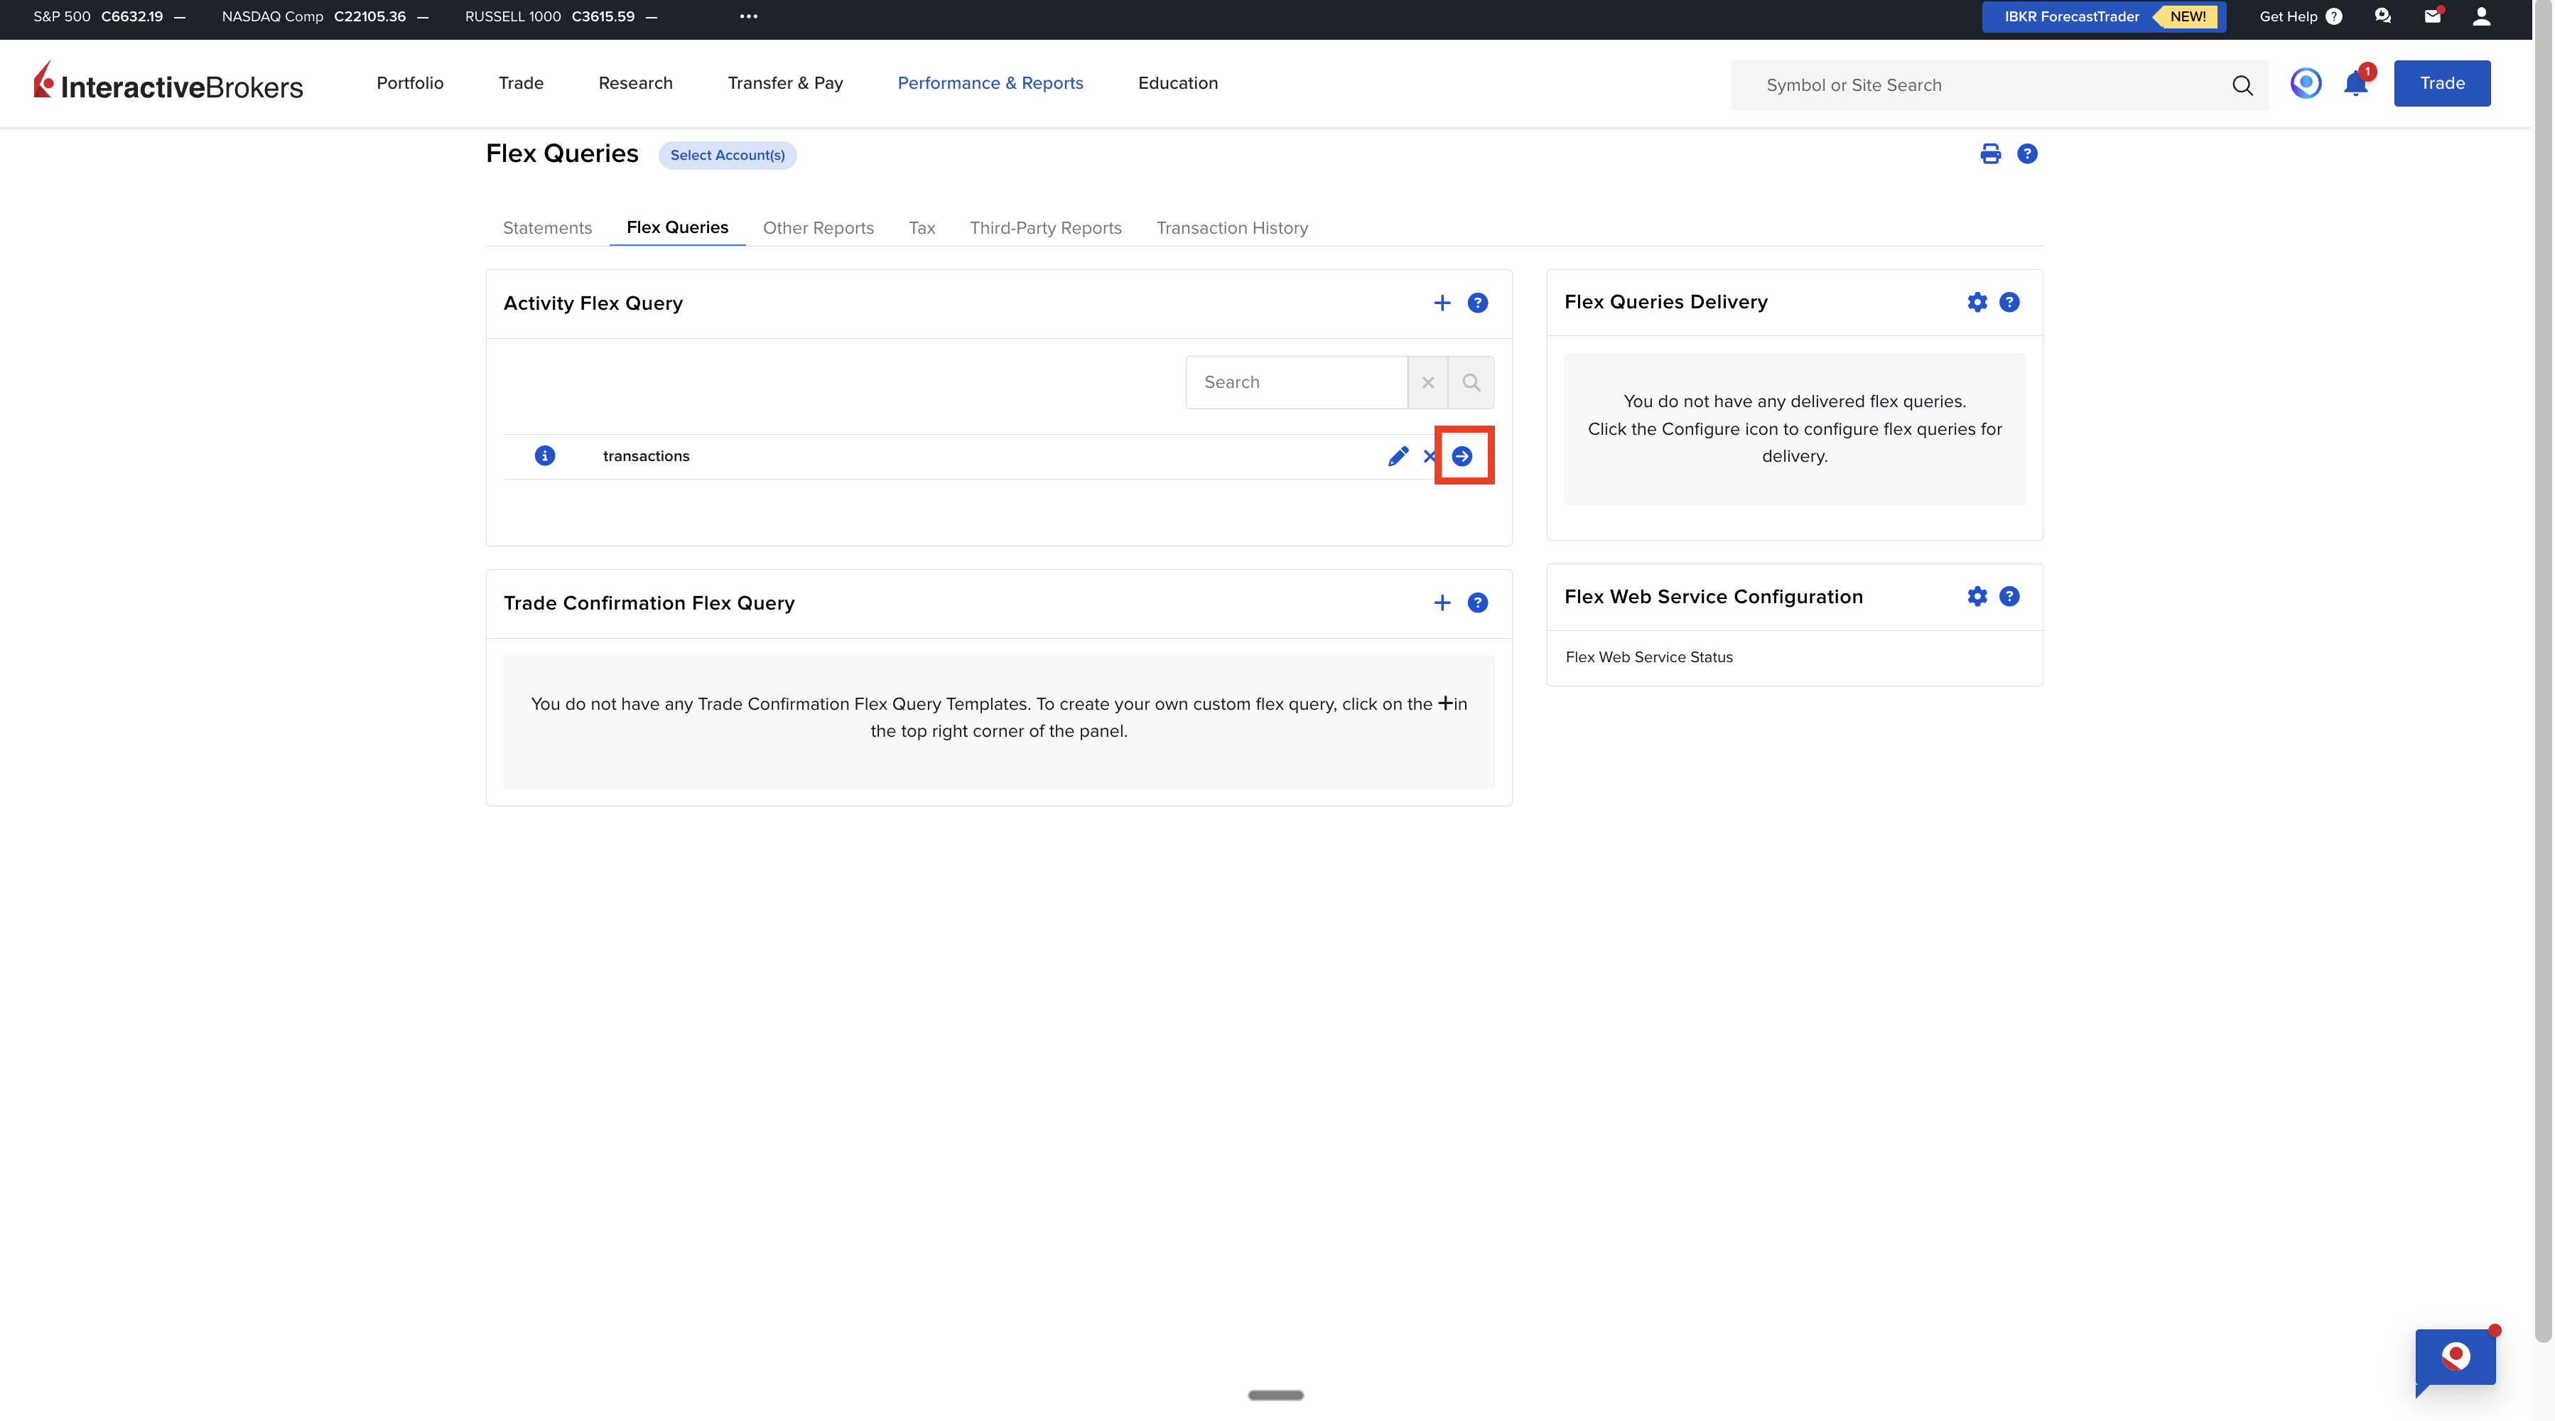Configure Flex Queries Delivery gear icon
Viewport: 2555px width, 1421px height.
coord(1977,303)
